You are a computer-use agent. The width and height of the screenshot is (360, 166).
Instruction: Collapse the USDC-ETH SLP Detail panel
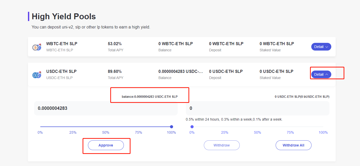tap(321, 74)
